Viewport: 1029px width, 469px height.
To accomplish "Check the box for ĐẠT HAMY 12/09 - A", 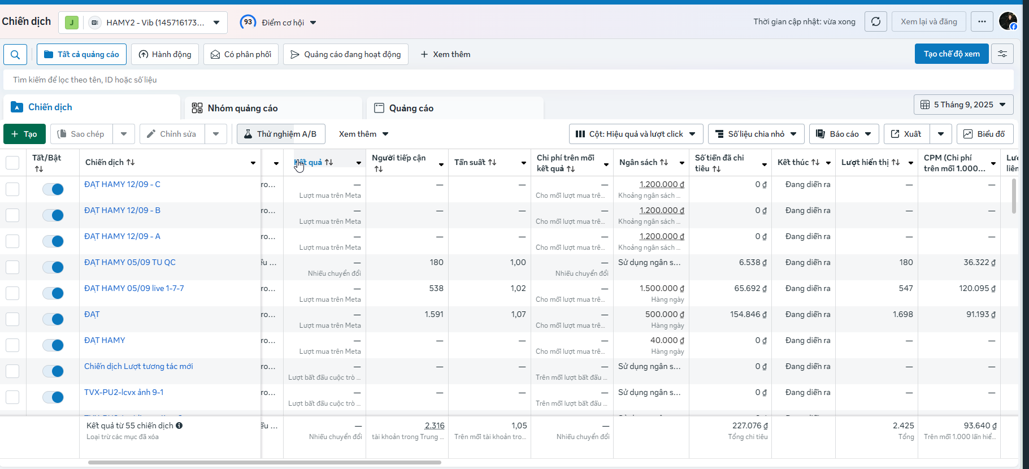I will (12, 241).
